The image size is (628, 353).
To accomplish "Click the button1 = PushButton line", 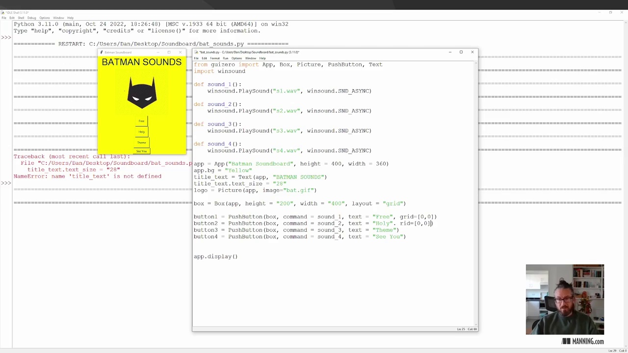I will coord(315,217).
